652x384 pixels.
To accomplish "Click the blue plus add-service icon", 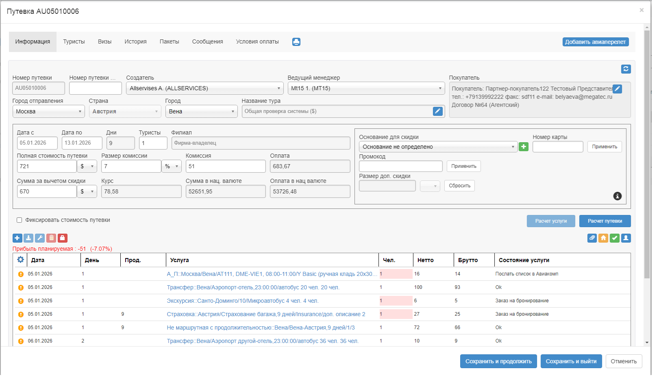I will pos(17,238).
